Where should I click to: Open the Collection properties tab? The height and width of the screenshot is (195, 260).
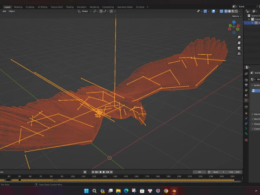click(x=246, y=107)
